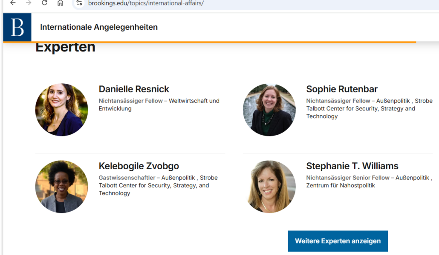Reload the page with the refresh icon

(x=44, y=3)
